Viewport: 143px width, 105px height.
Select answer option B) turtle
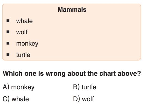tap(85, 87)
